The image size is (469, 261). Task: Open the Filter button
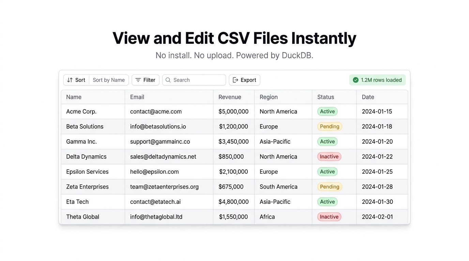point(146,80)
